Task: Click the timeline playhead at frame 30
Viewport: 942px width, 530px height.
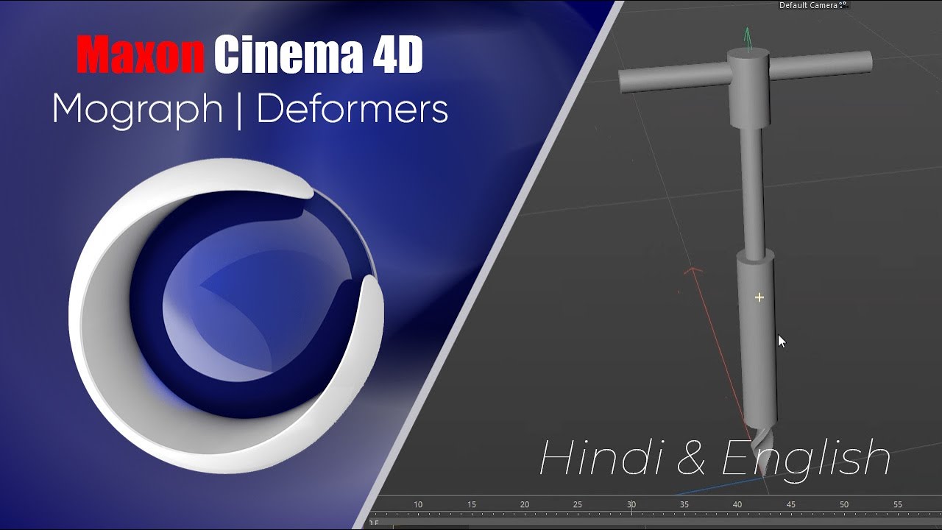Action: [631, 505]
